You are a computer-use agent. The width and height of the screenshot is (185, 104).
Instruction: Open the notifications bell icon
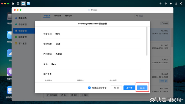point(171,3)
